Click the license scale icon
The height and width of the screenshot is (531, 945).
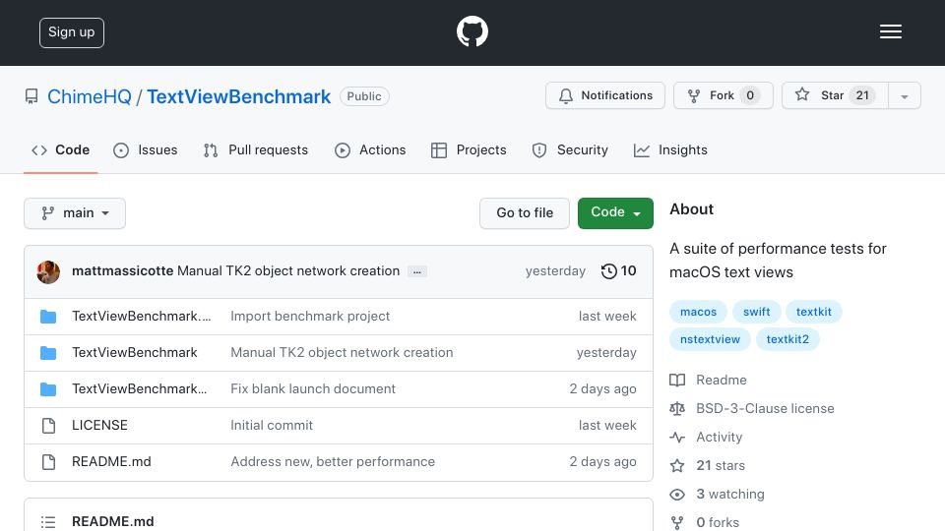point(677,409)
